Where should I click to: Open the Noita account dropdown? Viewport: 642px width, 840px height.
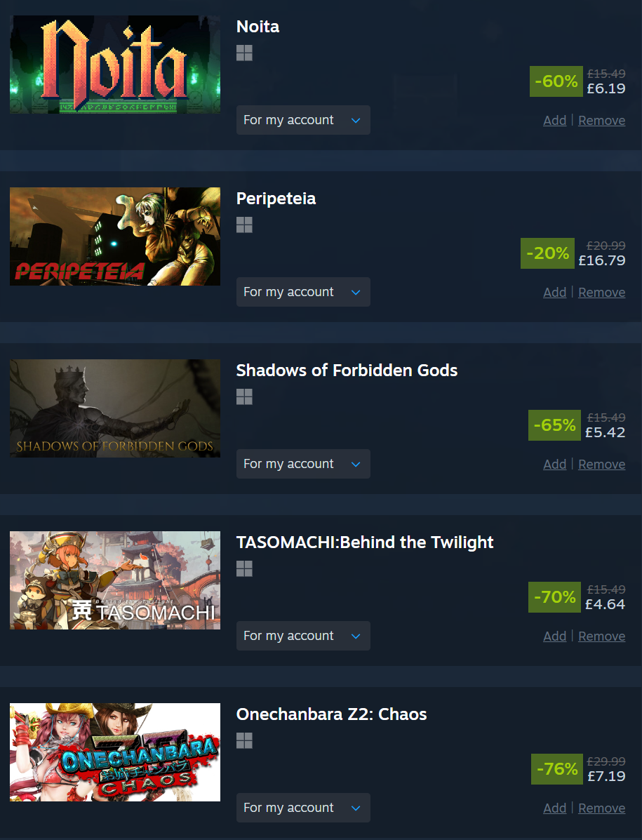[303, 120]
